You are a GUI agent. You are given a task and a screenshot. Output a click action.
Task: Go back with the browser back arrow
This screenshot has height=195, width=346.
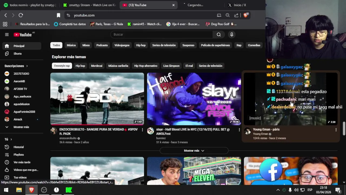(x=6, y=15)
